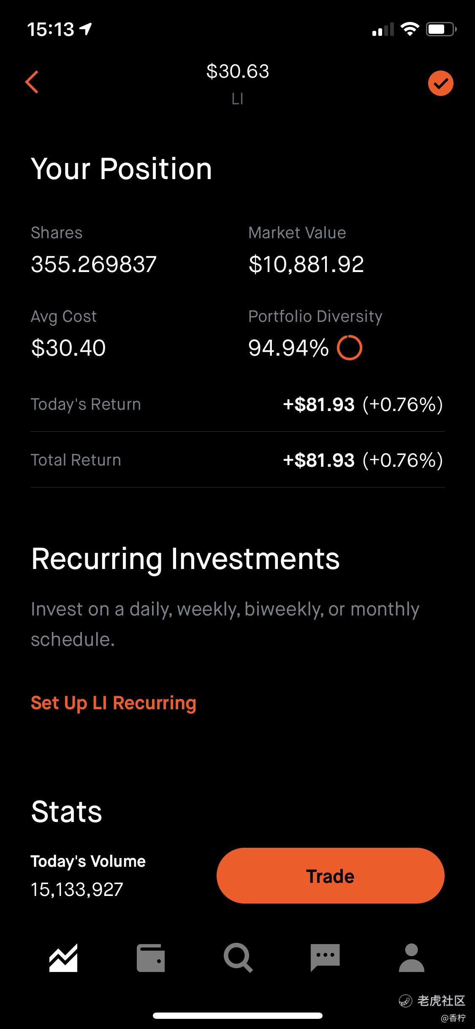Tap the Today's Return row

click(x=237, y=404)
